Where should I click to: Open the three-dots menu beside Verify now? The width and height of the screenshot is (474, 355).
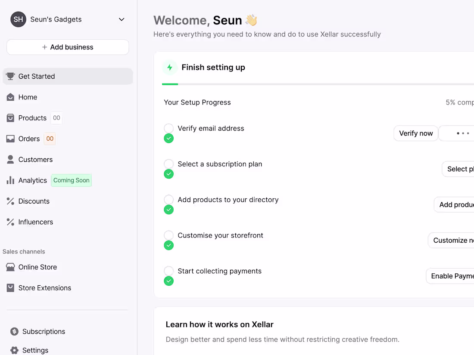click(x=462, y=133)
